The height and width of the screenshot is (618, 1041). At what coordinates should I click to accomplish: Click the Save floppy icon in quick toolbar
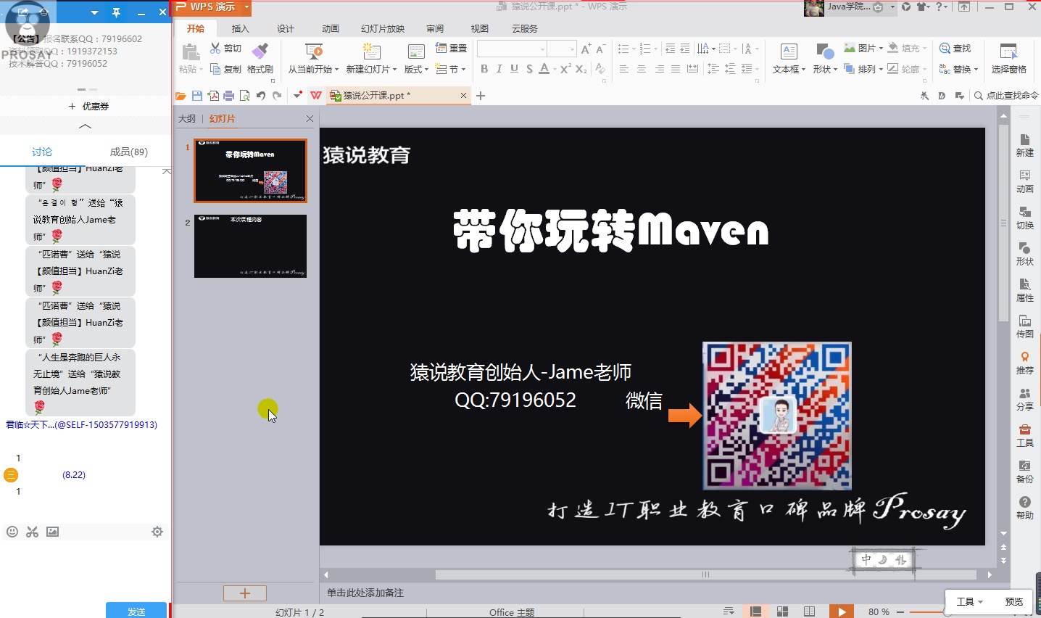196,96
